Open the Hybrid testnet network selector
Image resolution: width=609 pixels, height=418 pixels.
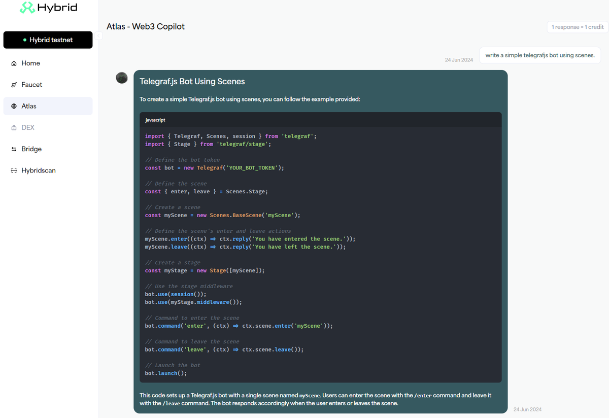(48, 40)
